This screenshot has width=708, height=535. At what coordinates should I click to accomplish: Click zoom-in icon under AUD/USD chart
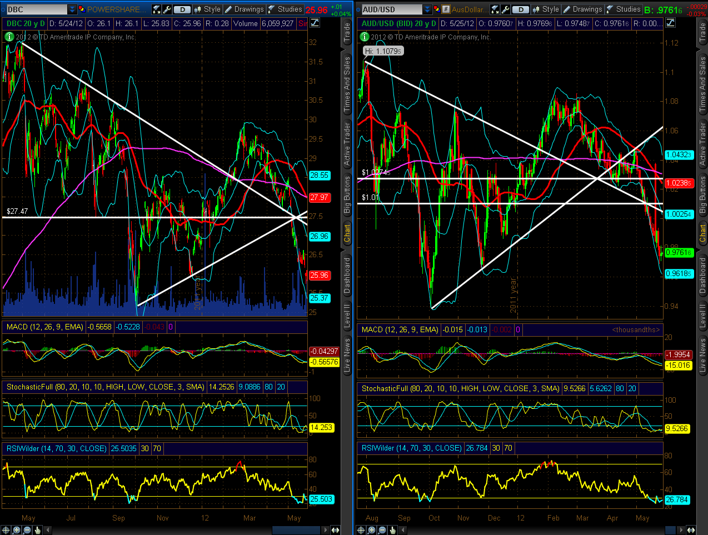point(372,530)
